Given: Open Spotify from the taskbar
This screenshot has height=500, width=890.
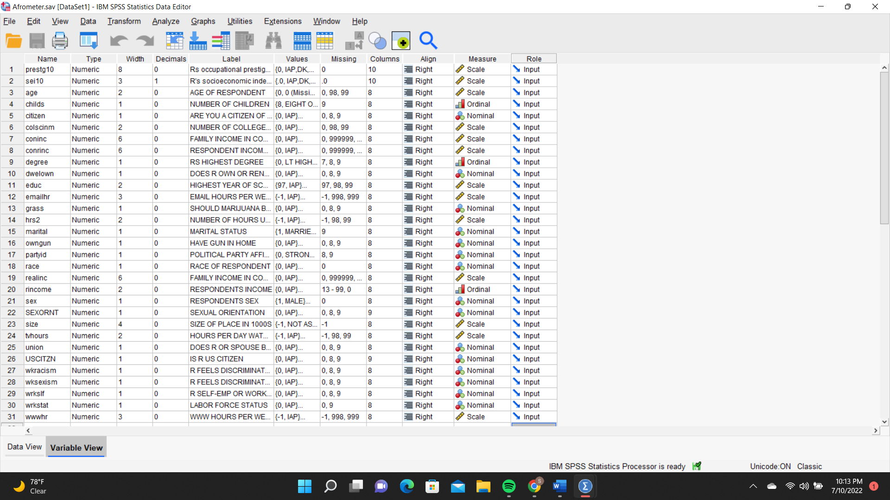Looking at the screenshot, I should (509, 486).
